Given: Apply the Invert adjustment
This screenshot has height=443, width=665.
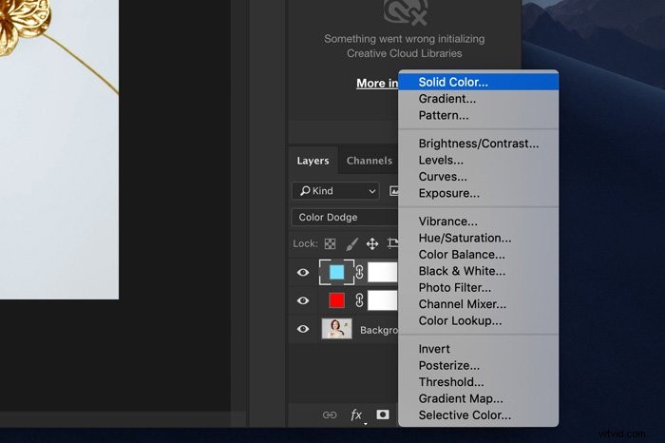Looking at the screenshot, I should click(479, 349).
